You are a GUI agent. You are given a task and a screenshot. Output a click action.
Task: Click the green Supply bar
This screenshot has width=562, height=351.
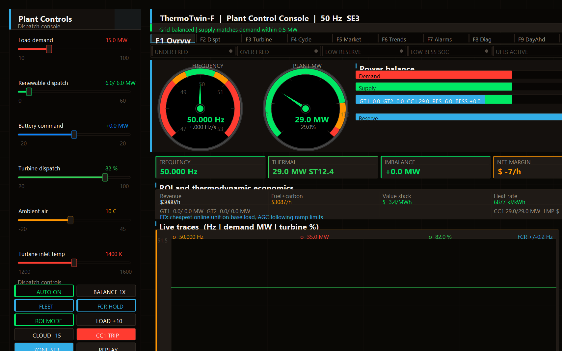click(434, 87)
